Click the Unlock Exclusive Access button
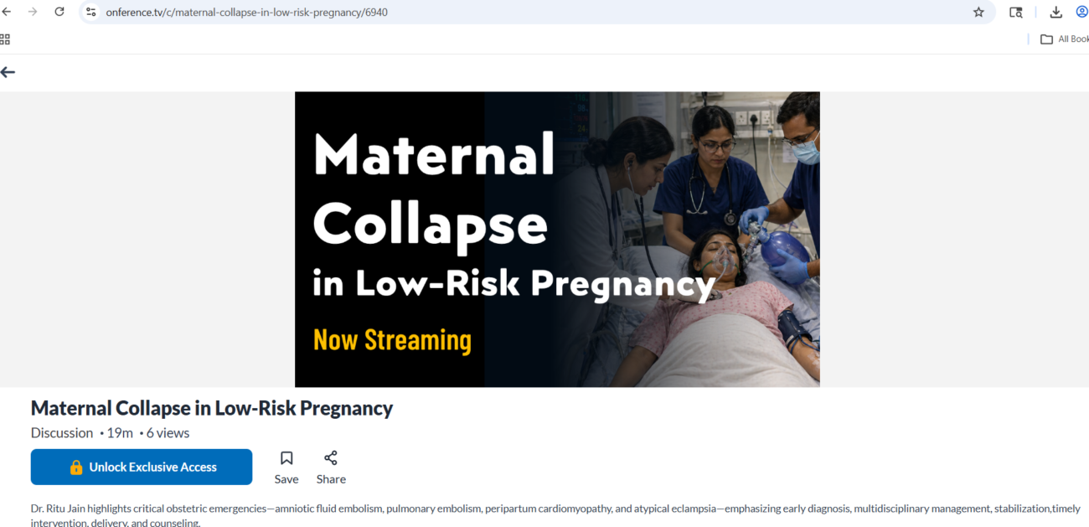Image resolution: width=1089 pixels, height=527 pixels. 142,467
